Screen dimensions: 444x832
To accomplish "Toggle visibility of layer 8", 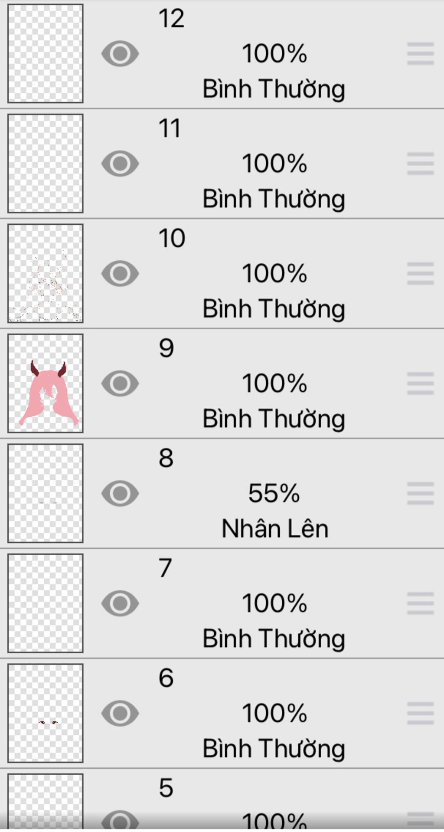I will (120, 493).
